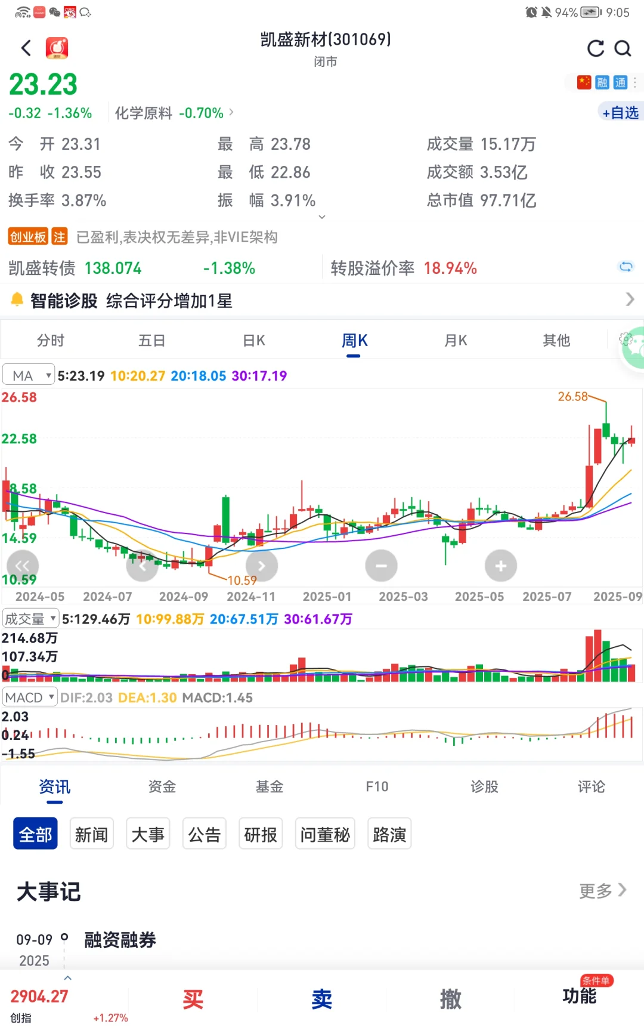Tap the China flag market icon
This screenshot has height=1031, width=644.
[x=584, y=82]
